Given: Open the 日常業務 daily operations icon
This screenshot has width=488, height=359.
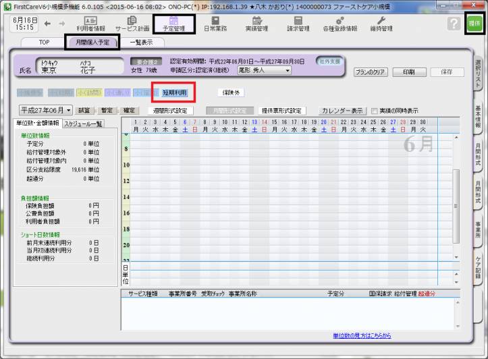Looking at the screenshot, I should [215, 24].
